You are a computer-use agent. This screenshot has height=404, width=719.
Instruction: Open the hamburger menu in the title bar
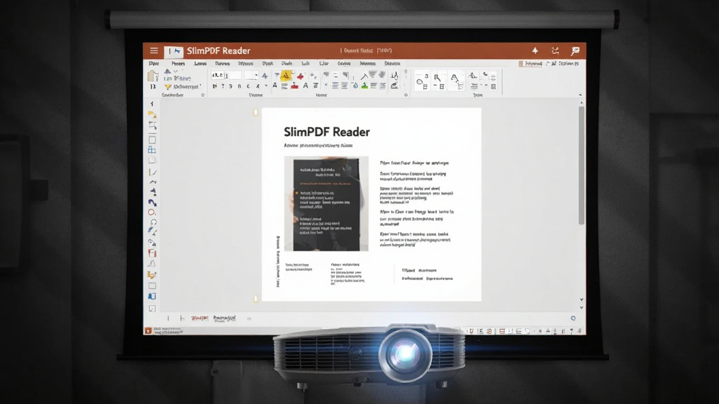[154, 50]
